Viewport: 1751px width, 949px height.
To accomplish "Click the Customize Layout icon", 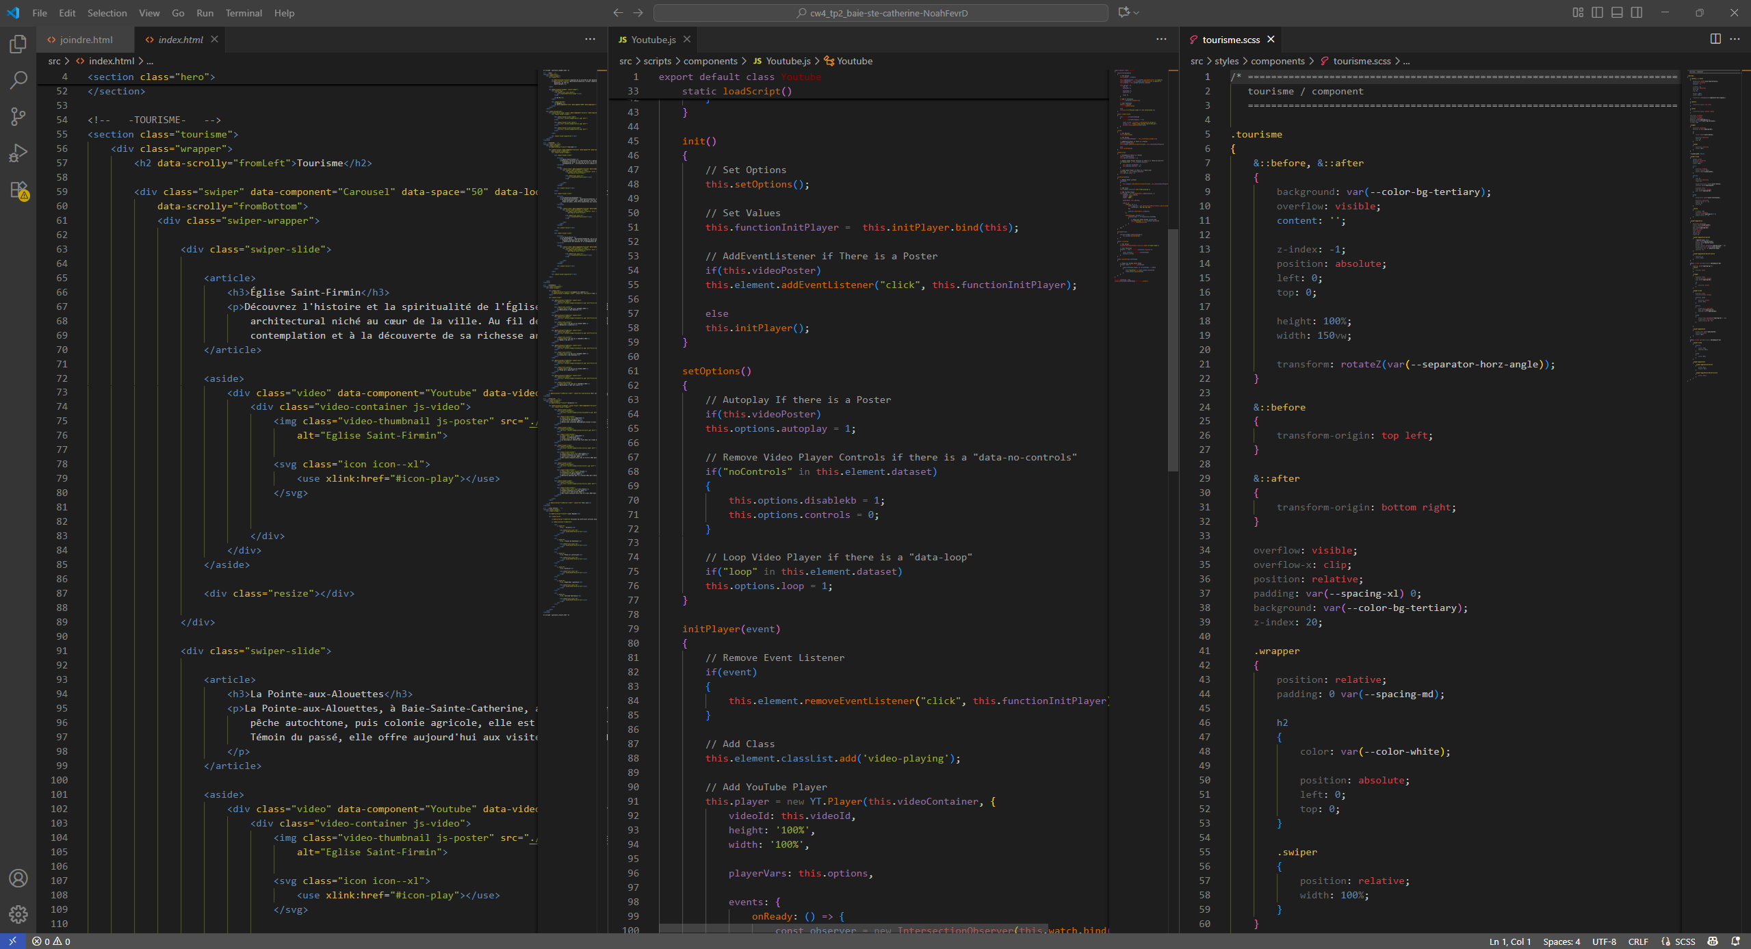I will [1578, 12].
